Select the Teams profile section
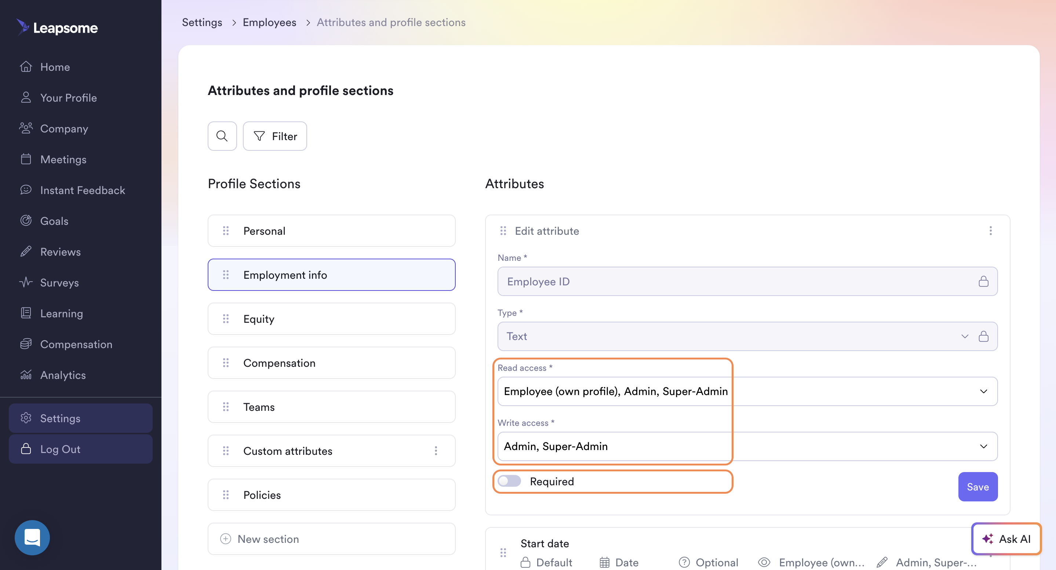 coord(331,407)
